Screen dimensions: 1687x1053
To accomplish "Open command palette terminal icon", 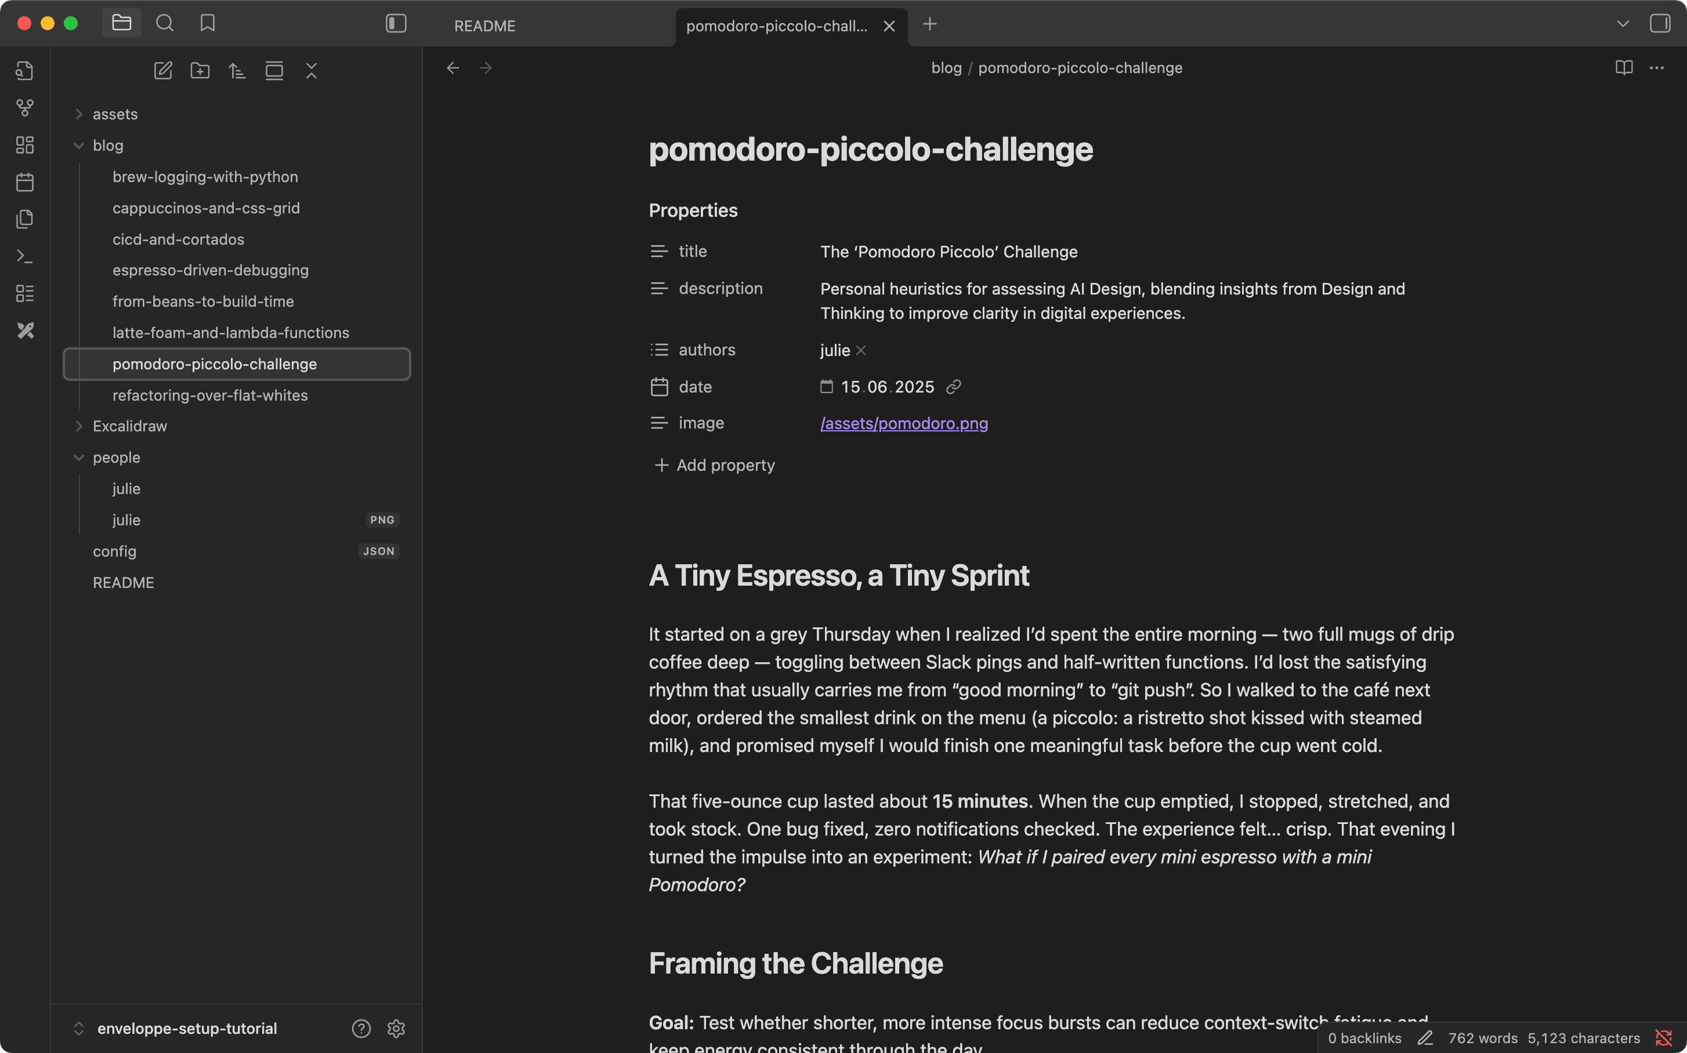I will coord(25,256).
